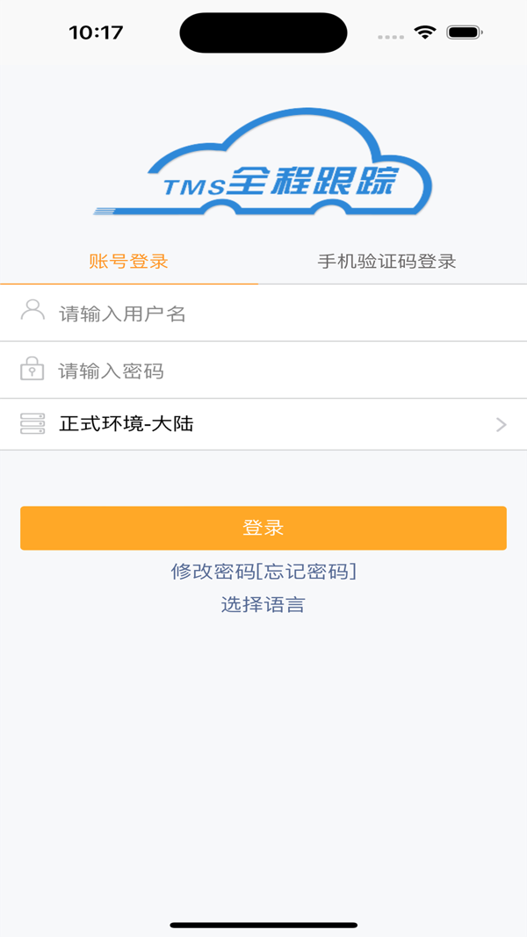Tap the Dynamic Island pill
This screenshot has width=527, height=937.
(263, 33)
